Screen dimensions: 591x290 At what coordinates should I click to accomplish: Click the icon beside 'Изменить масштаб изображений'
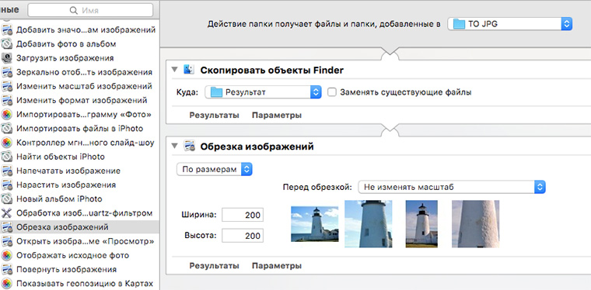pos(7,86)
